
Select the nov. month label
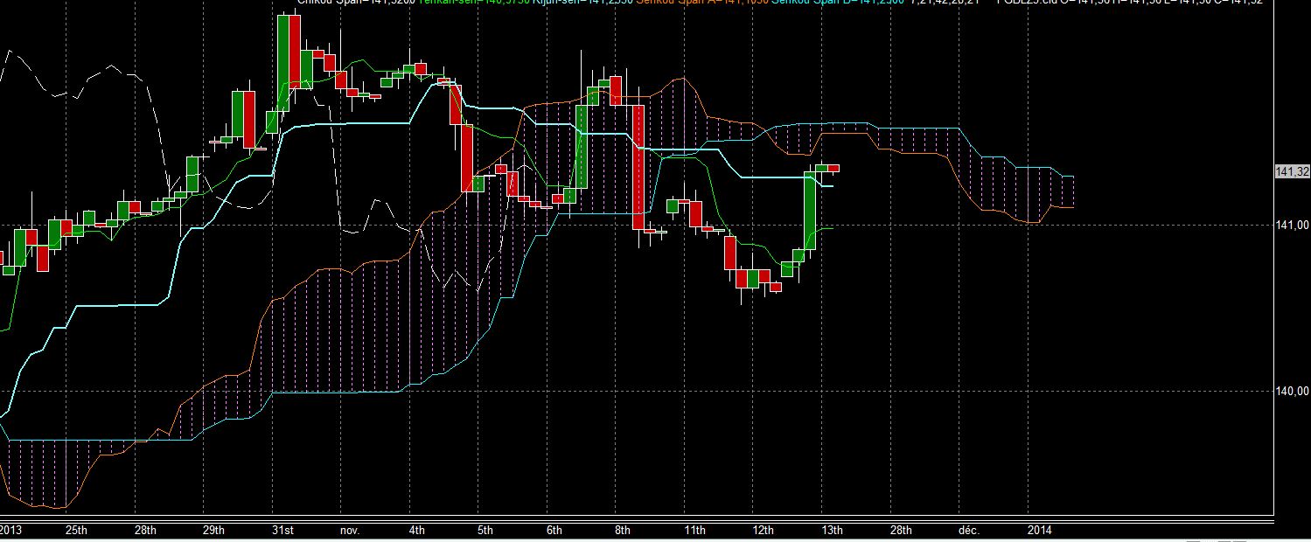tap(349, 531)
